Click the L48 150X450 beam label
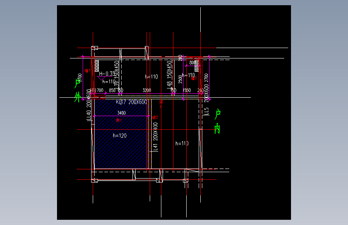Viewport: 348px width, 225px height. click(x=169, y=75)
